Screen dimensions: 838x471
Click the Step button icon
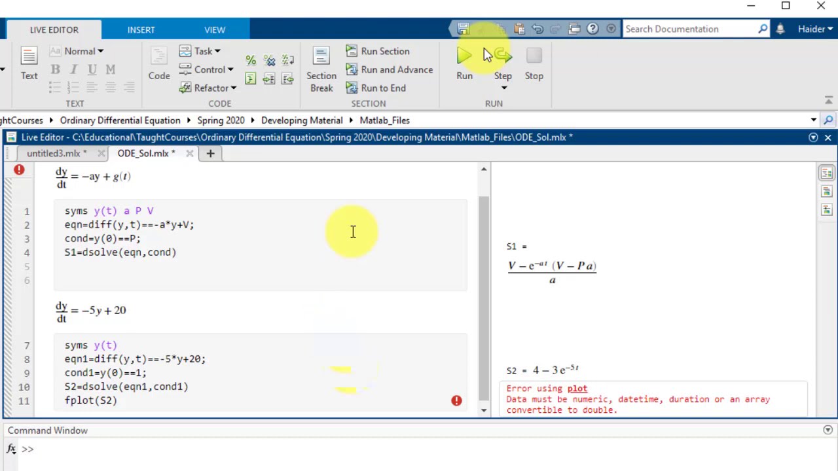click(x=503, y=56)
